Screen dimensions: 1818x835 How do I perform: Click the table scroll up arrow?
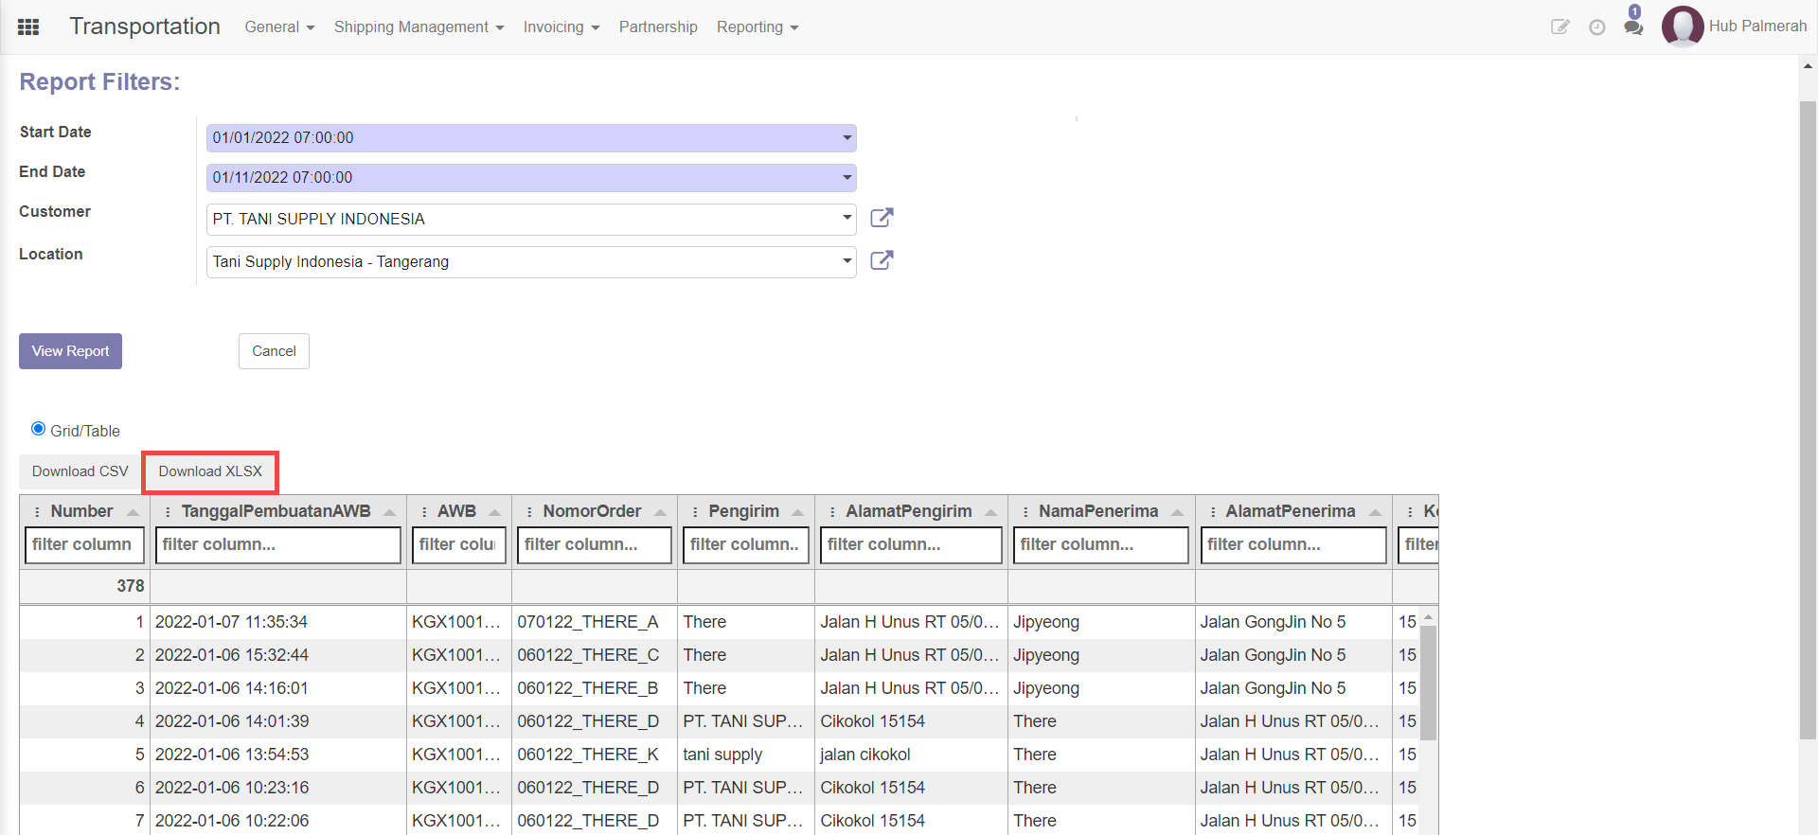1429,617
